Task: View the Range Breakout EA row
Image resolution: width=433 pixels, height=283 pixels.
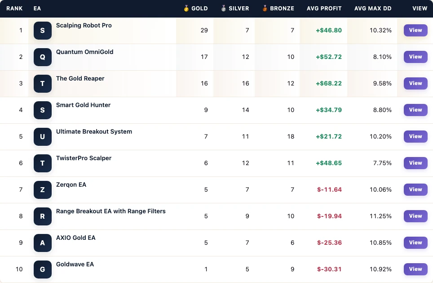Action: point(415,216)
